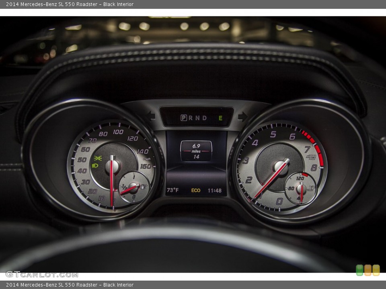
Task: Click the 20 mark on speedometer
Action: point(92,191)
